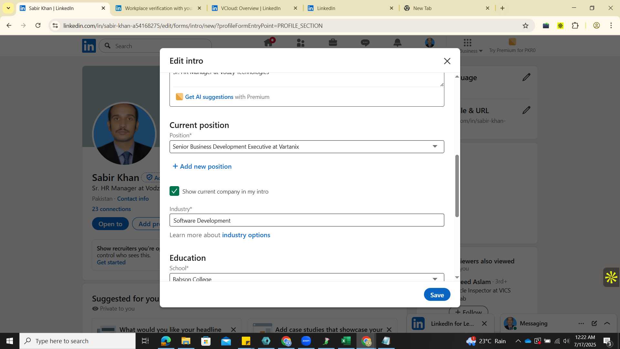Open Notifications bell icon
Screen dimensions: 620x349
coord(398,42)
